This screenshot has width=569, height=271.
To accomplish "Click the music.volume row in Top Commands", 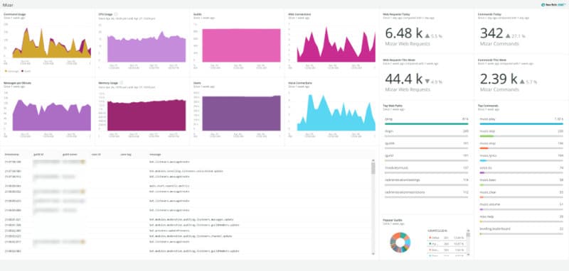I will click(521, 206).
